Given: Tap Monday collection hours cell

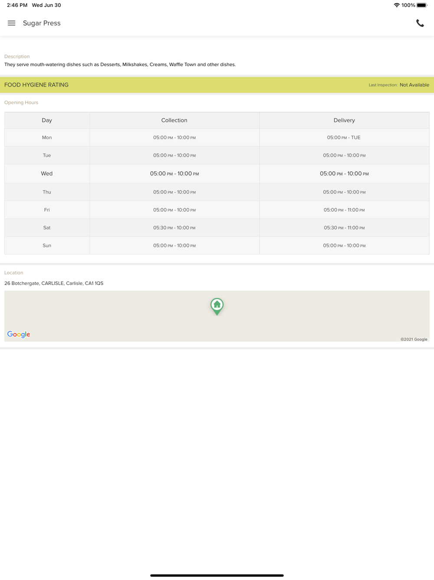Looking at the screenshot, I should (x=174, y=137).
